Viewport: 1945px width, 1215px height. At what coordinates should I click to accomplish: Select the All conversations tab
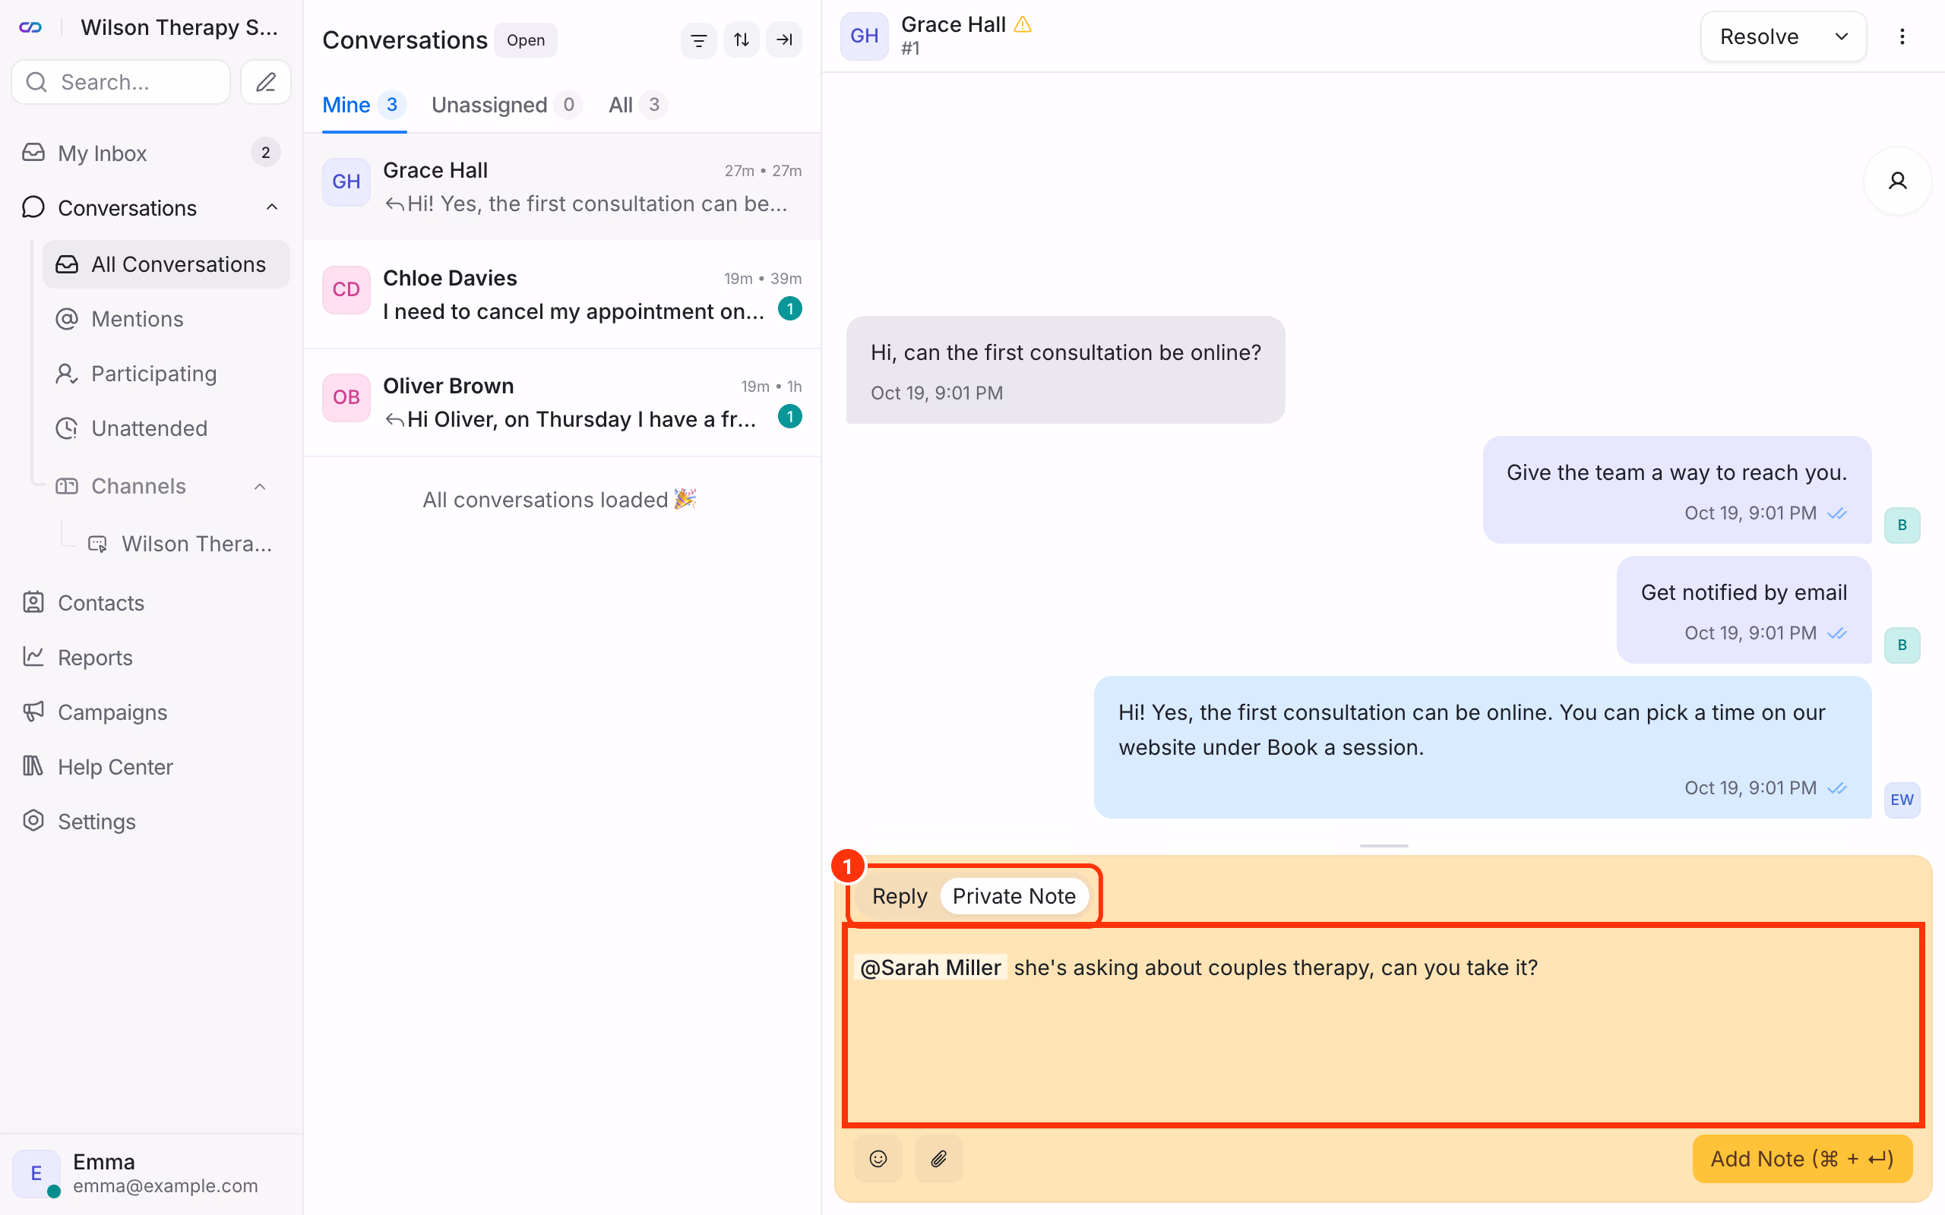pyautogui.click(x=638, y=105)
